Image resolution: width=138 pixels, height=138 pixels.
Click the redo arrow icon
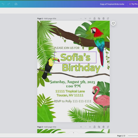pos(9,4)
